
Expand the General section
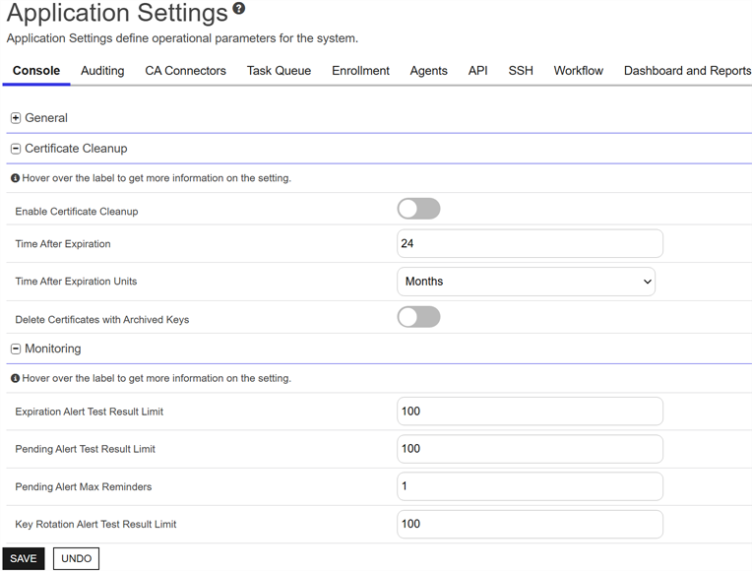(16, 118)
